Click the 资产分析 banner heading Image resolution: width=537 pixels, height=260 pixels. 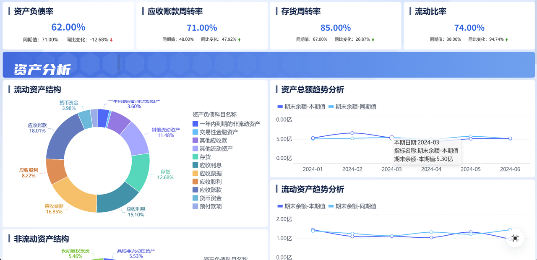tap(42, 69)
